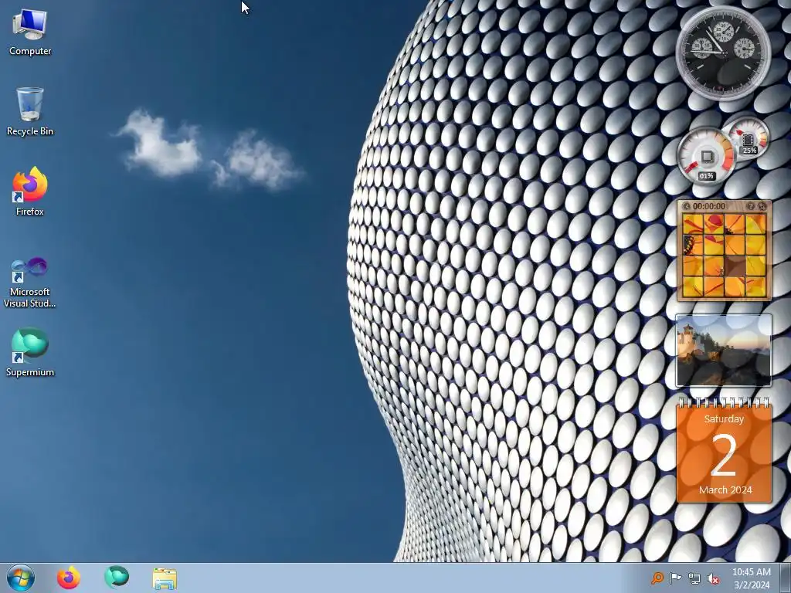Screen dimensions: 791x593
Task: Launch Supermium from the taskbar
Action: (x=117, y=578)
